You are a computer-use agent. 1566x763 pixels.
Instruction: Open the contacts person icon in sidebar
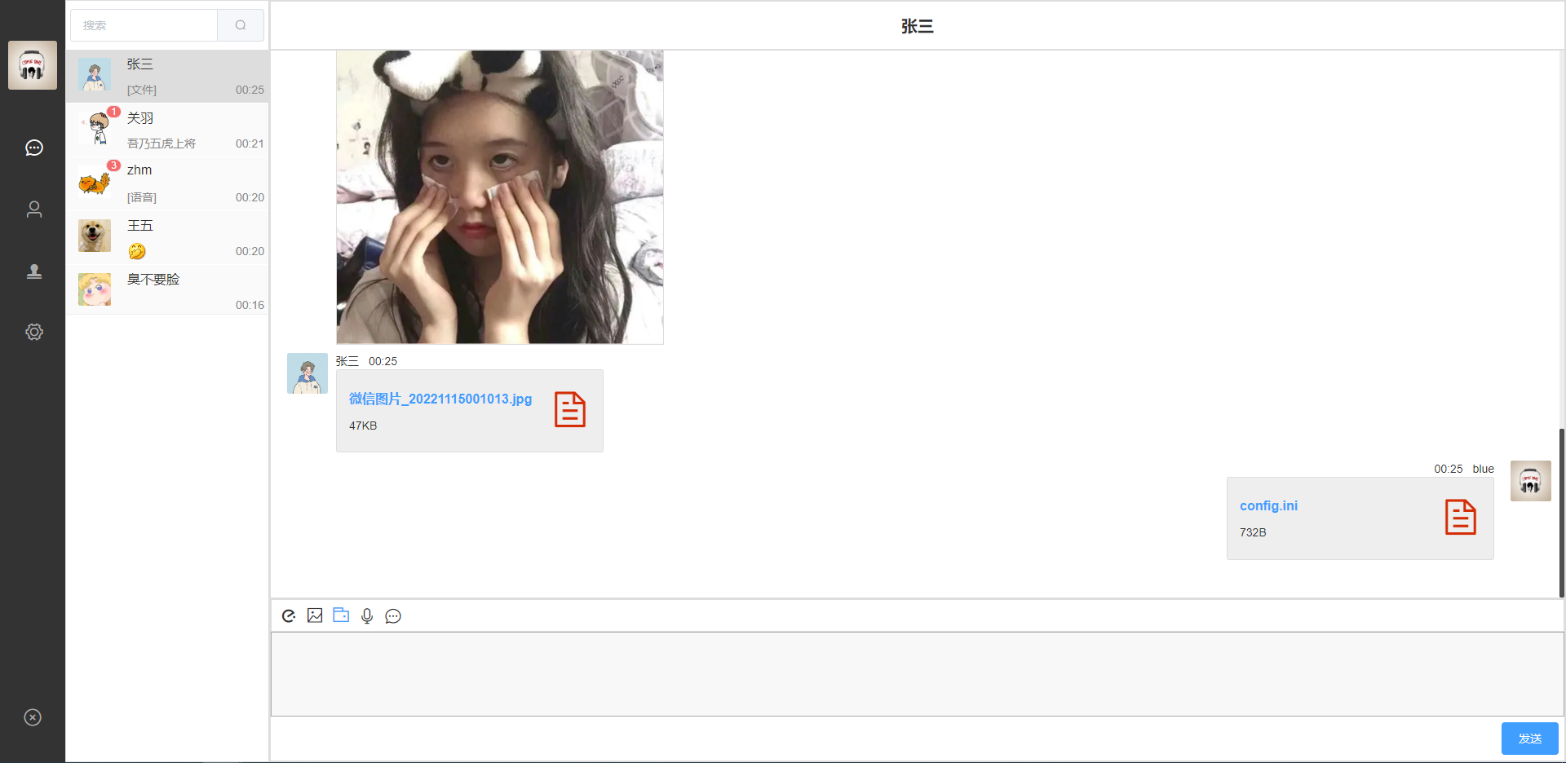33,209
